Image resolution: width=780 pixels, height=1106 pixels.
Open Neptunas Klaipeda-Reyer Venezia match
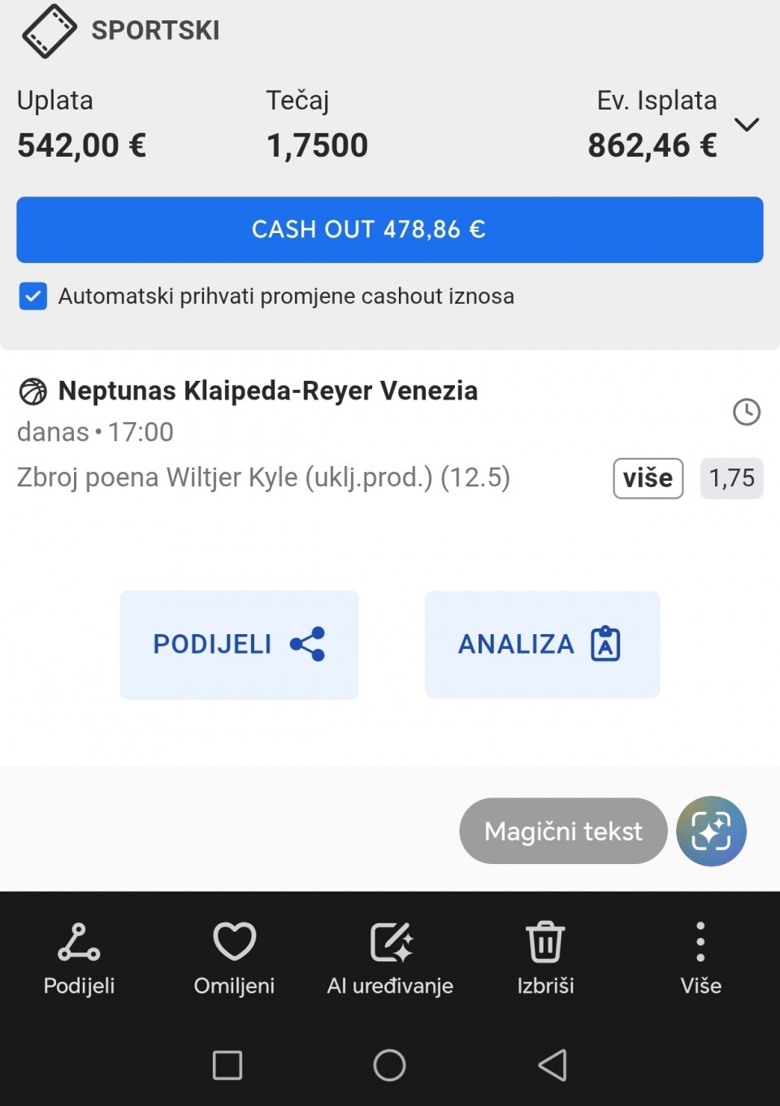click(x=268, y=391)
